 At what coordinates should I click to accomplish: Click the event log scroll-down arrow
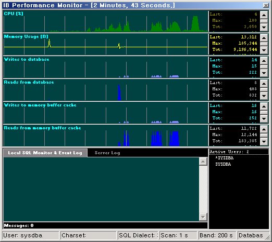pos(203,217)
